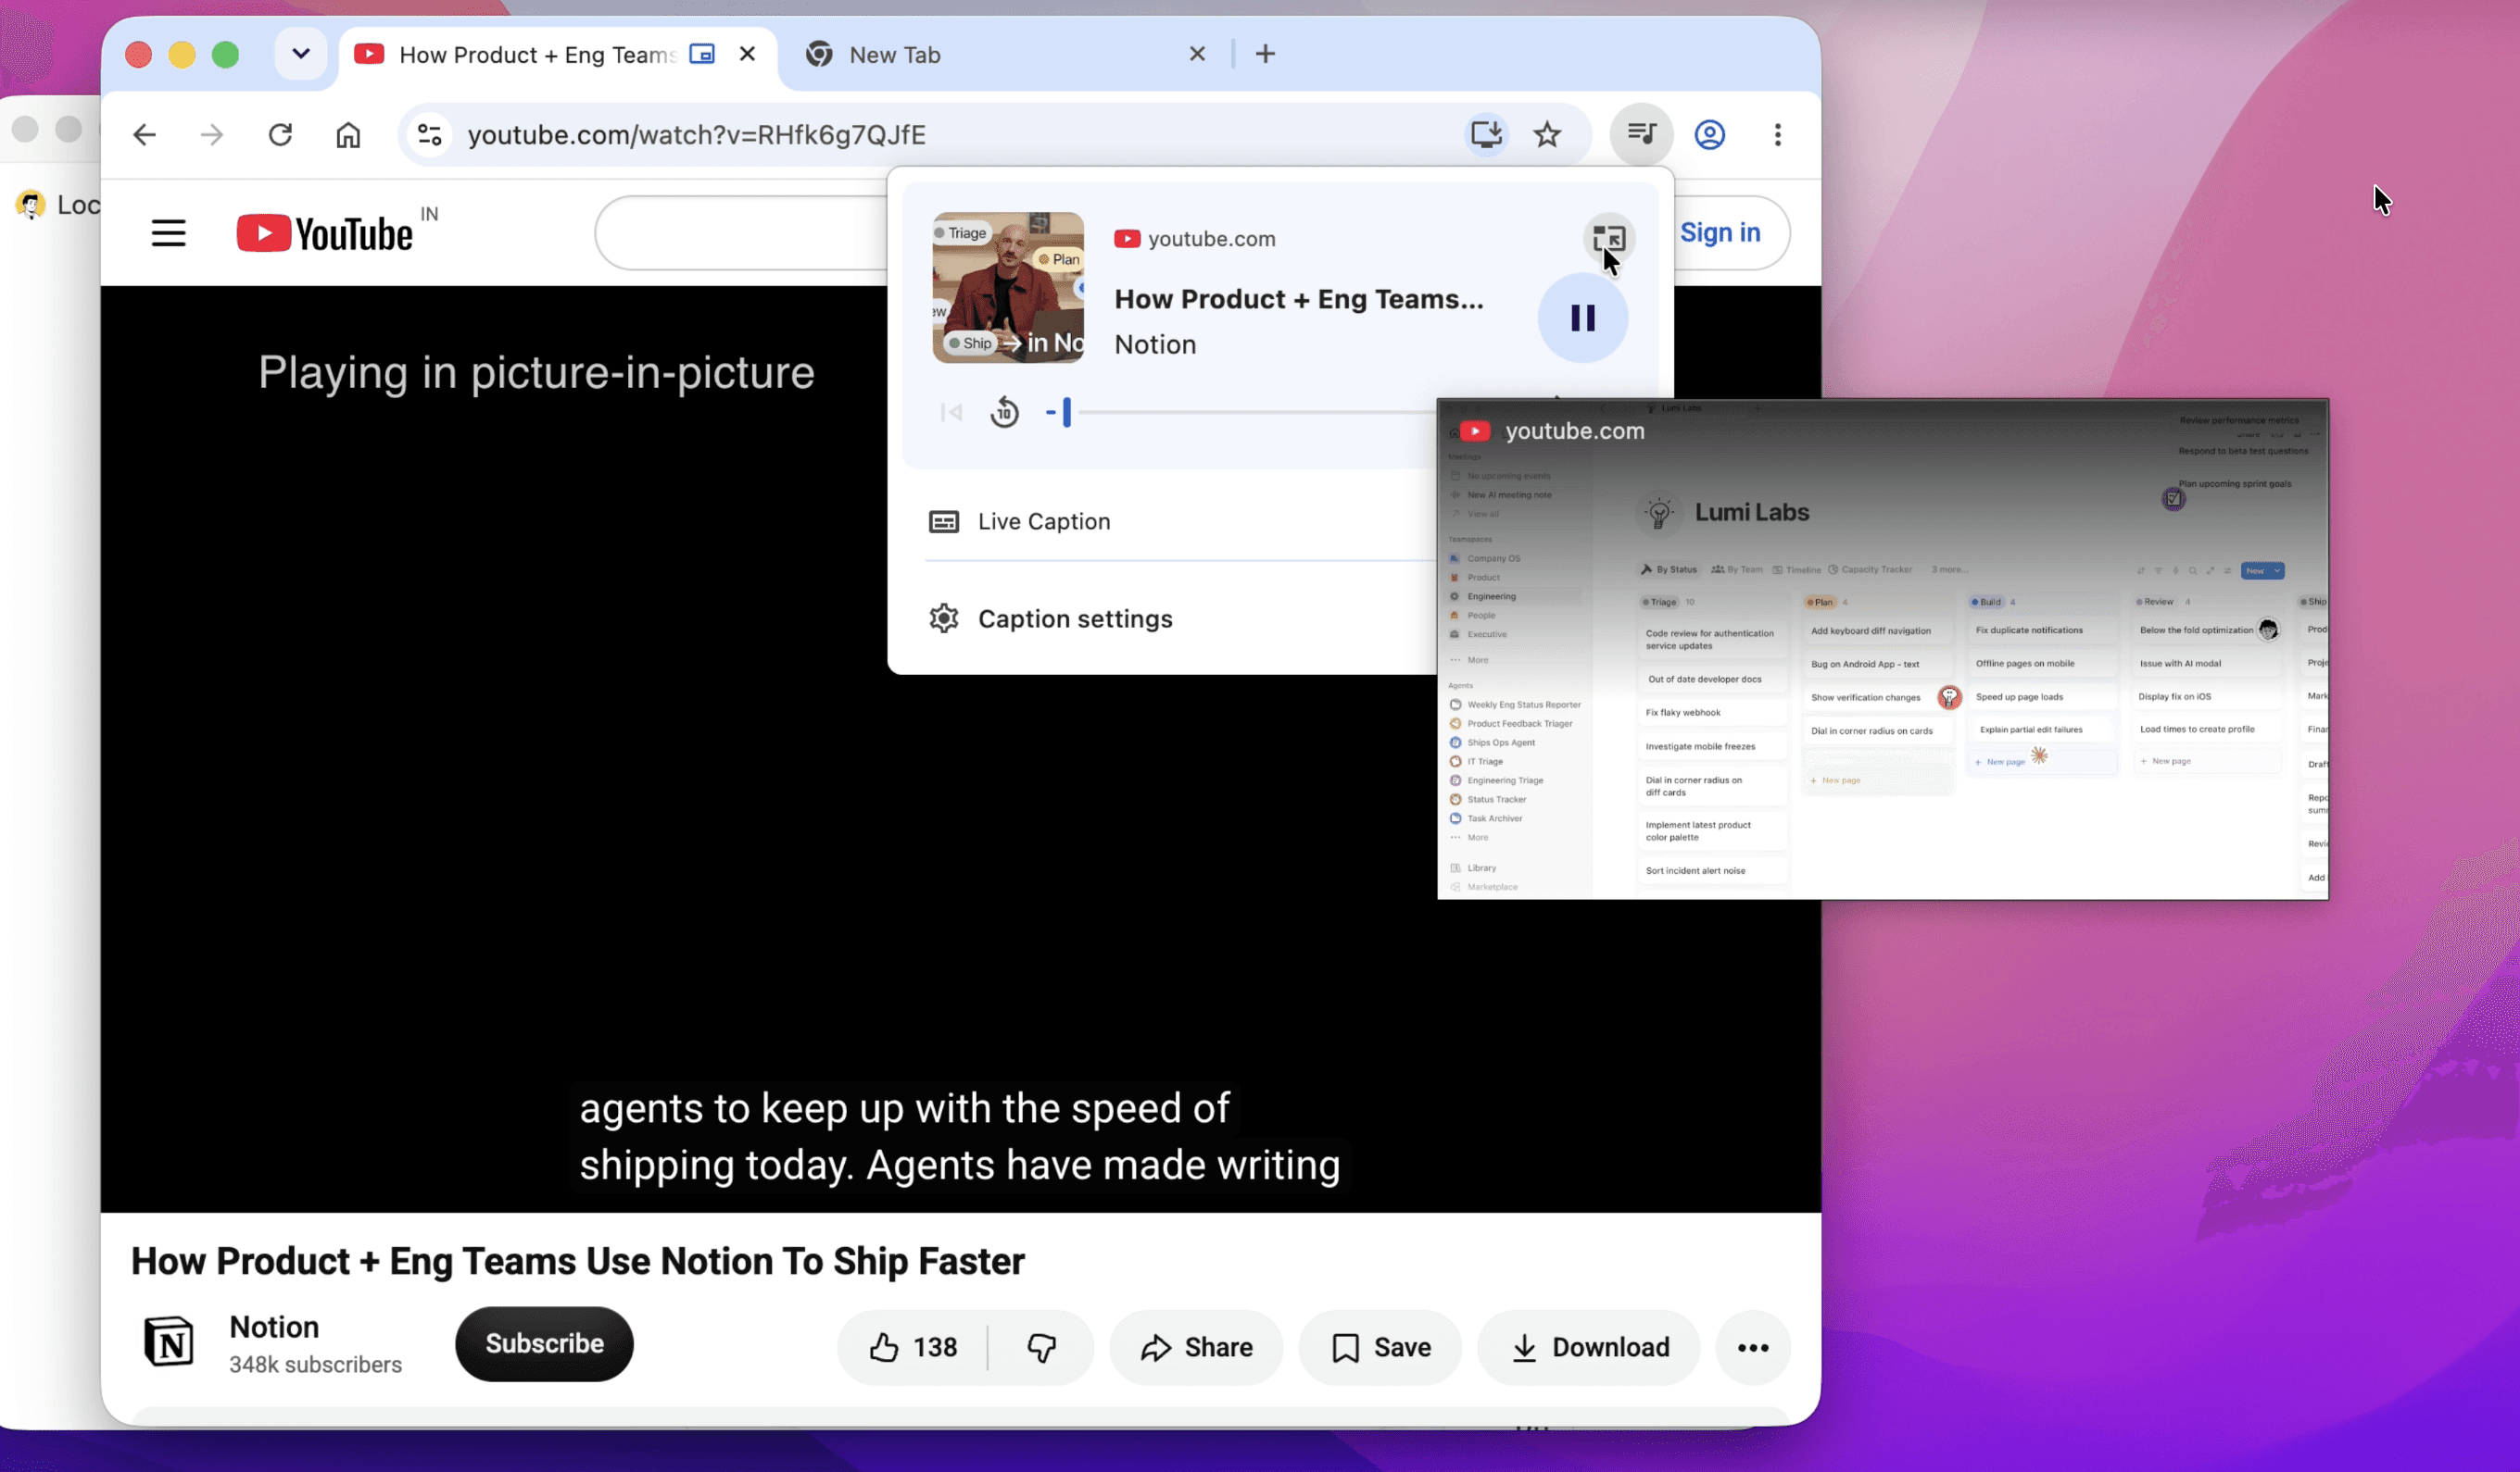2520x1472 pixels.
Task: Click the YouTube icon in the PiP window
Action: [x=1474, y=430]
